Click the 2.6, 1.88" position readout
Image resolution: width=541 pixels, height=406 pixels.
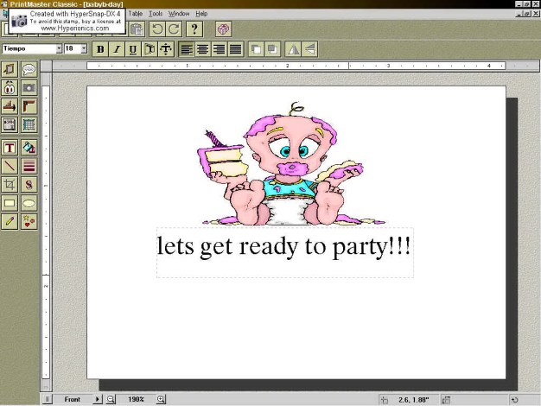pyautogui.click(x=414, y=400)
